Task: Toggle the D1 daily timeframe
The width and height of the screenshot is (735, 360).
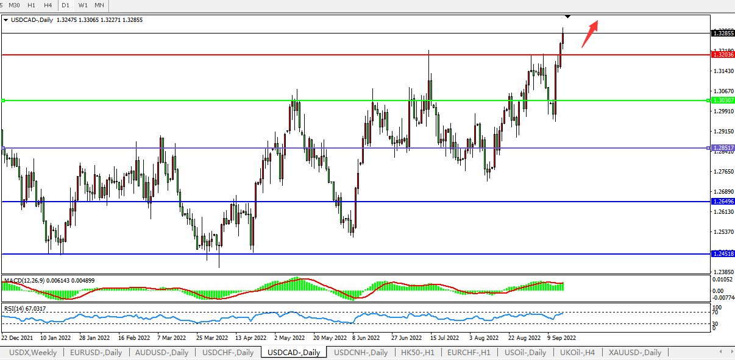Action: coord(65,5)
